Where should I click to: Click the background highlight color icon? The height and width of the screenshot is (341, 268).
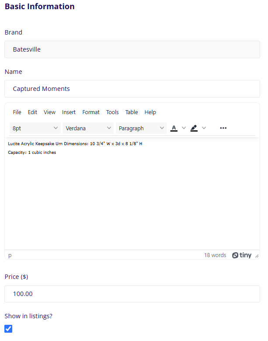[x=194, y=128]
